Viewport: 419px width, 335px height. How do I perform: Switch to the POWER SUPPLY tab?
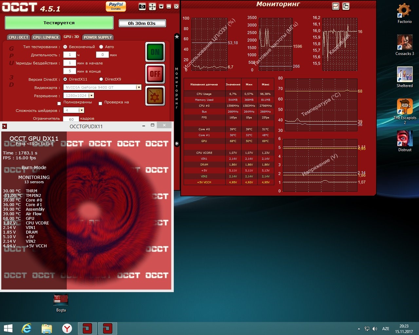[x=98, y=37]
